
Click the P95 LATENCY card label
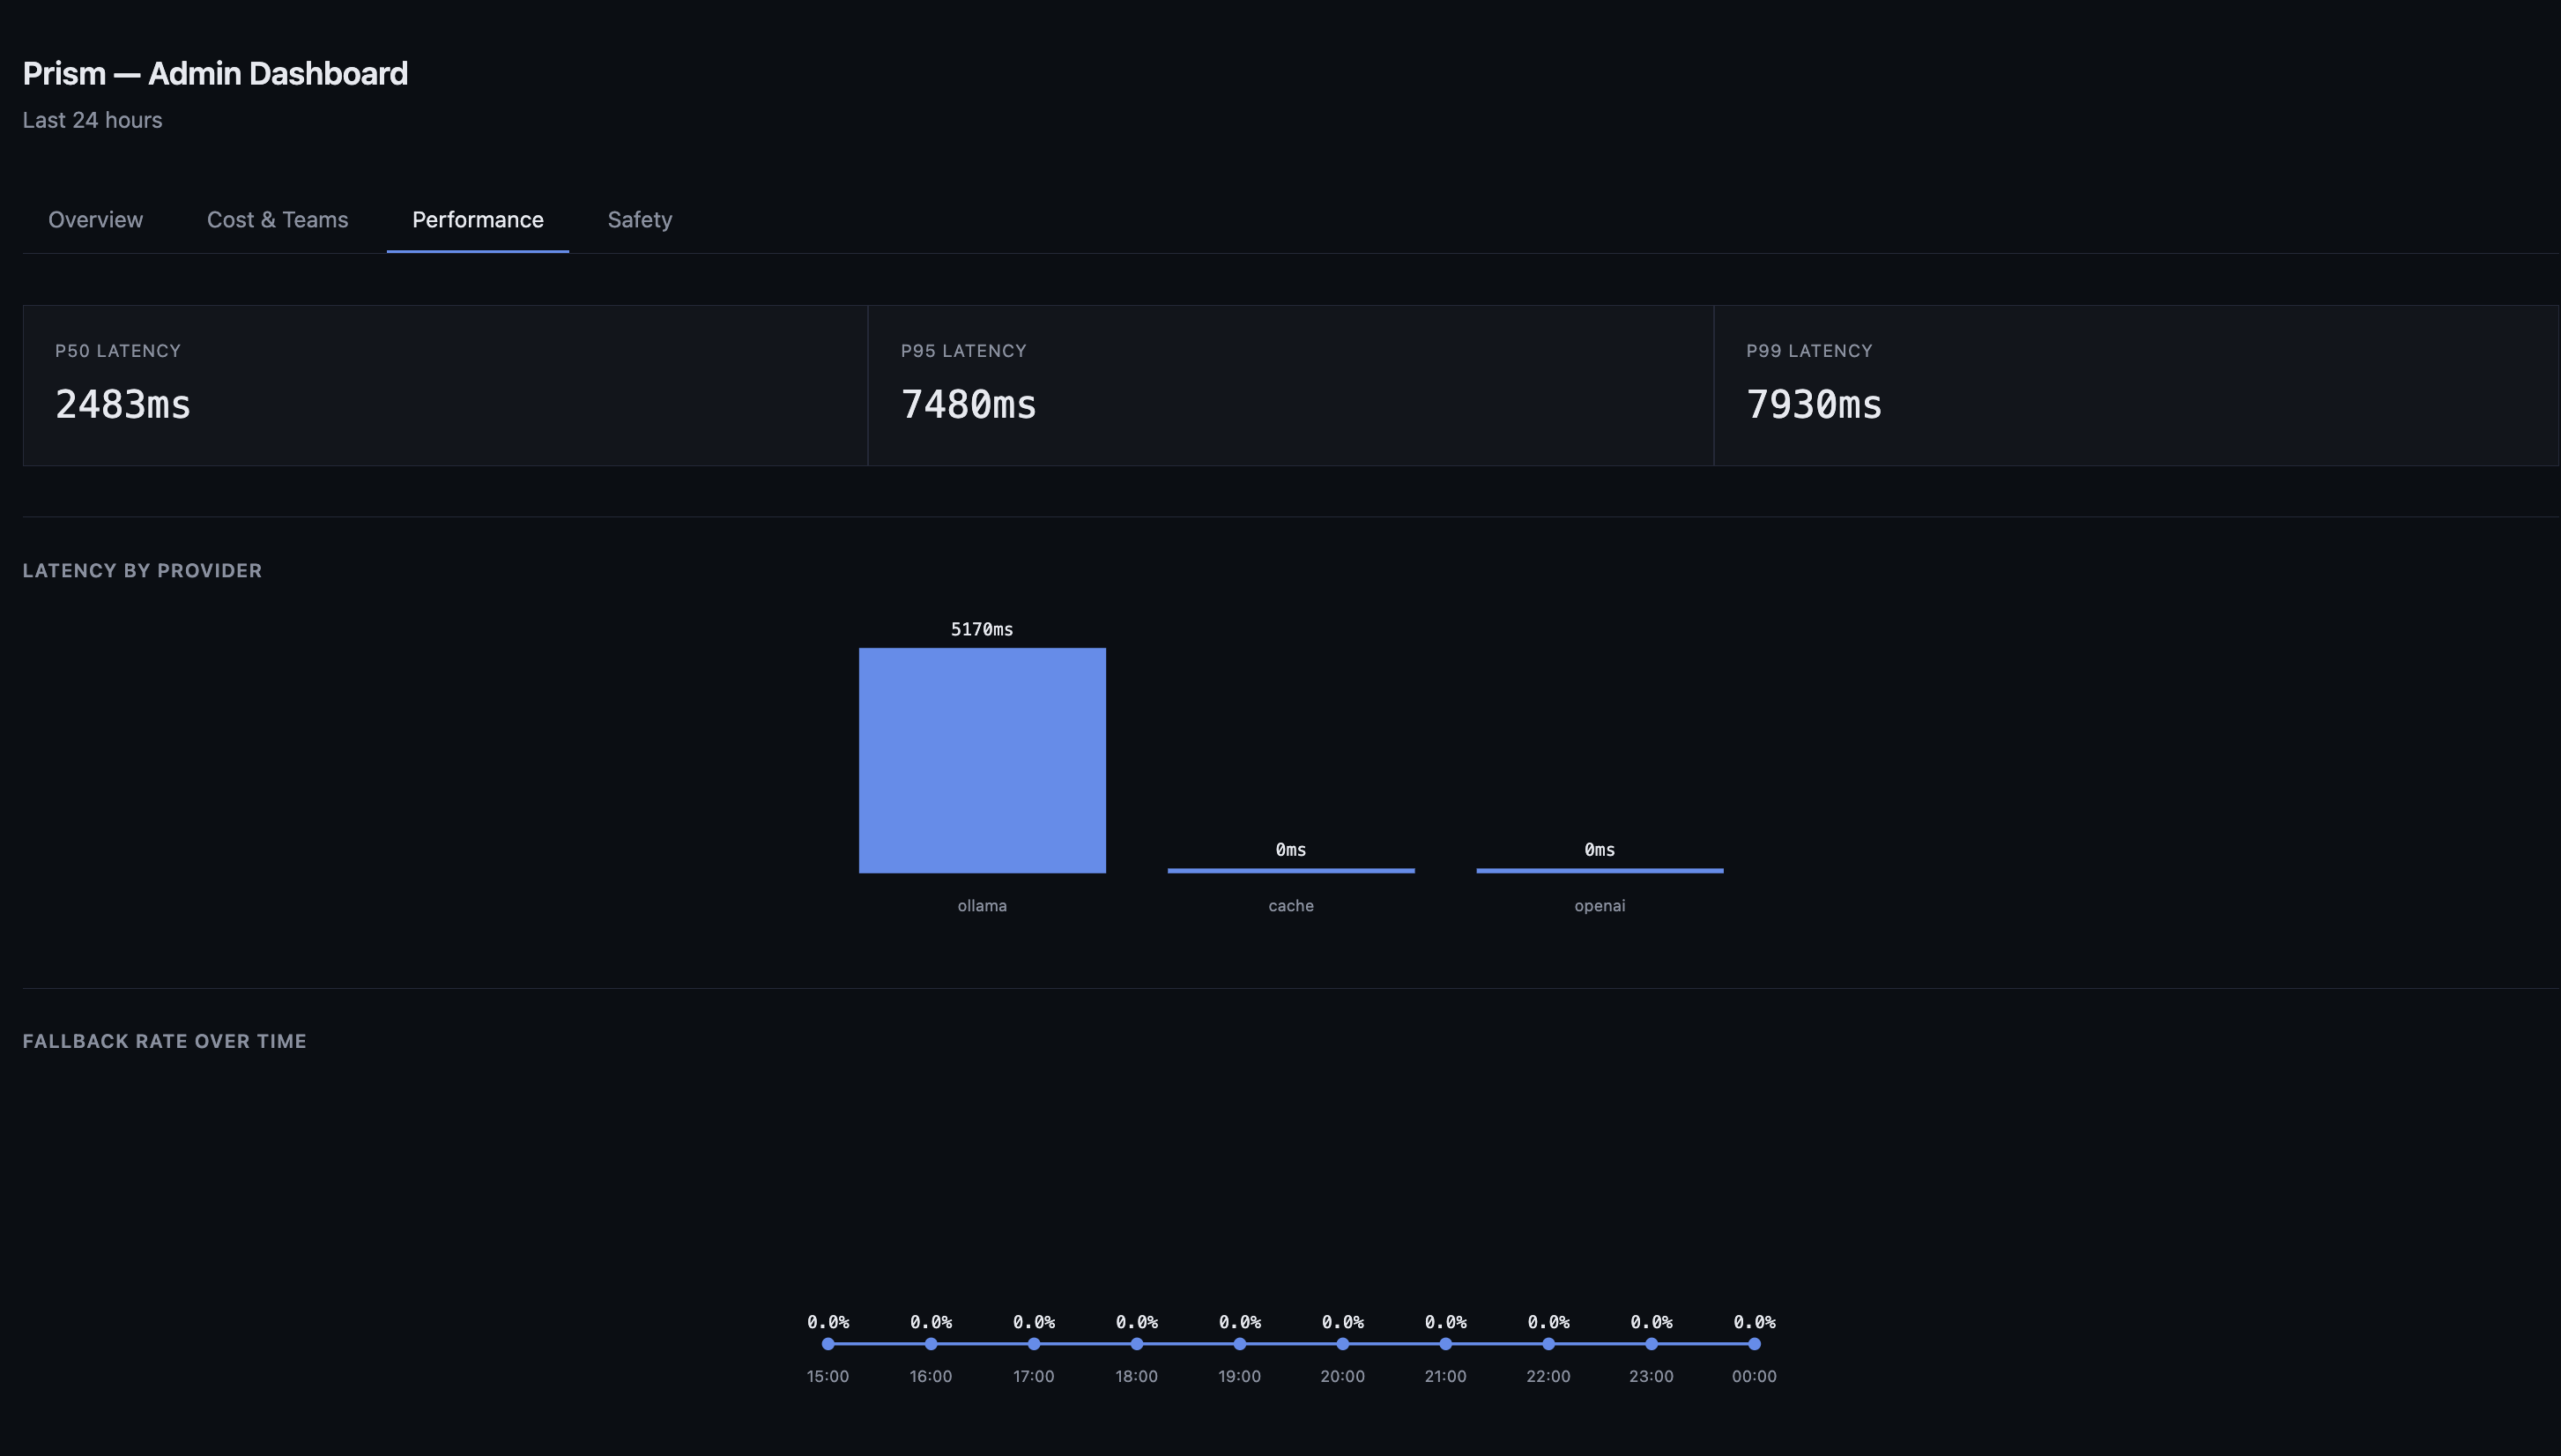tap(963, 351)
